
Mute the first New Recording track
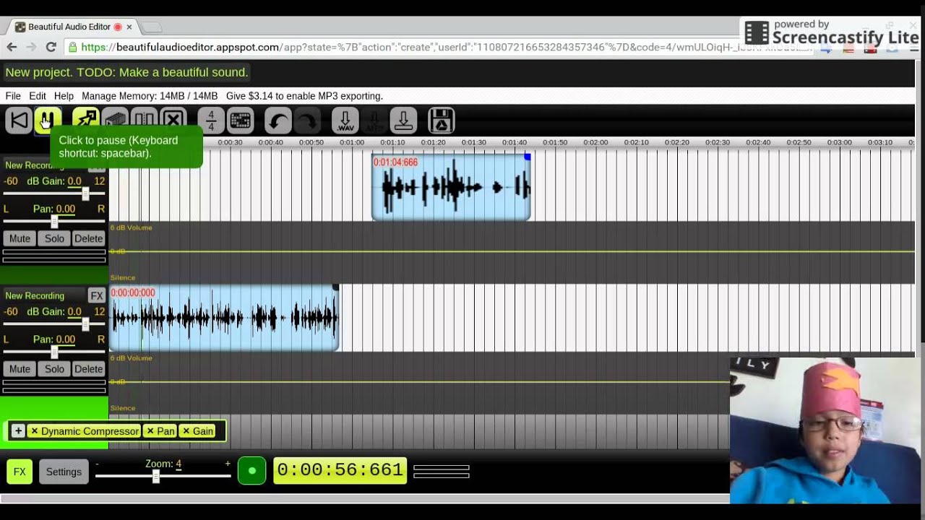(20, 238)
